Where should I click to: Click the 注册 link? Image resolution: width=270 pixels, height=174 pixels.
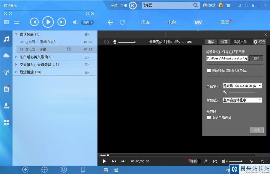124,5
